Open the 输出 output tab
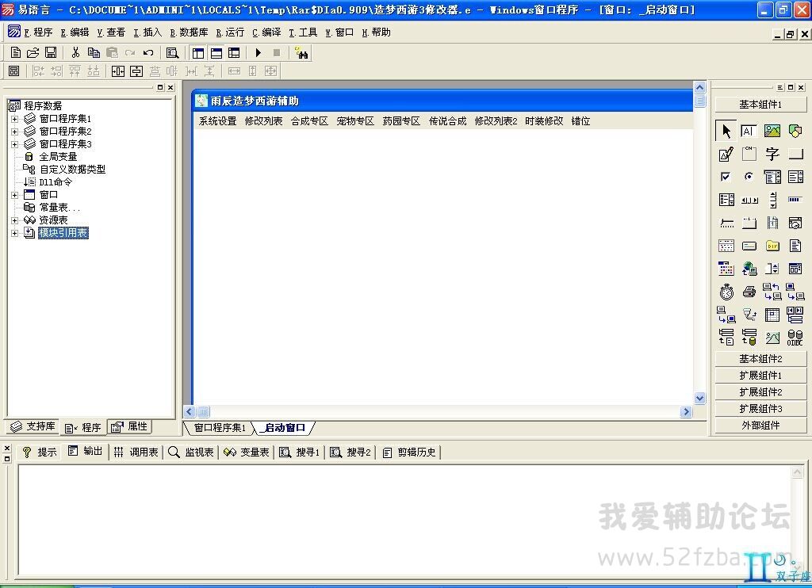Viewport: 812px width, 588px height. pos(86,452)
